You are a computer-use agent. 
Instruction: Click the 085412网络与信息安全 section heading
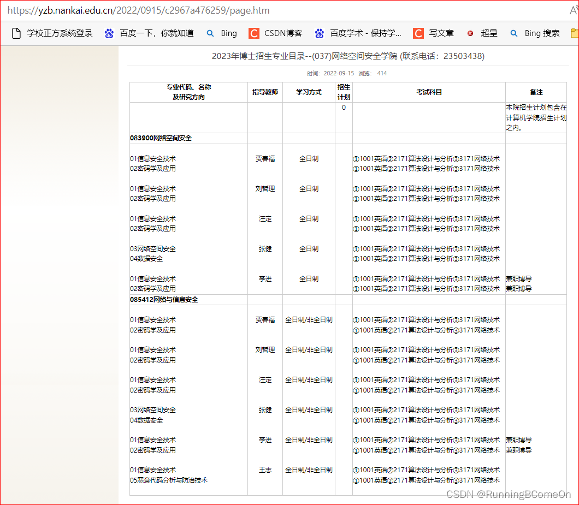tap(164, 300)
